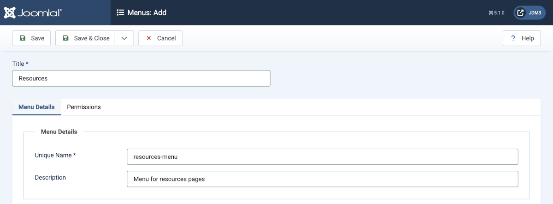Image resolution: width=553 pixels, height=204 pixels.
Task: Expand the dropdown arrow beside Save & Close
Action: click(124, 38)
